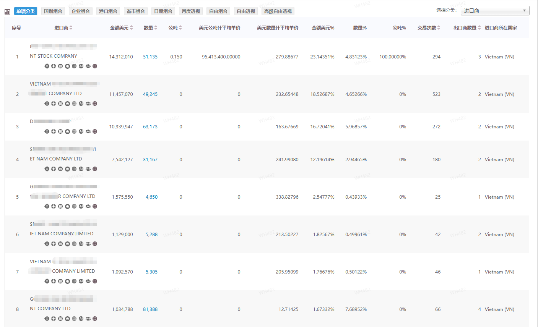
Task: Sort by 金额美元 using its sort arrows
Action: click(132, 28)
